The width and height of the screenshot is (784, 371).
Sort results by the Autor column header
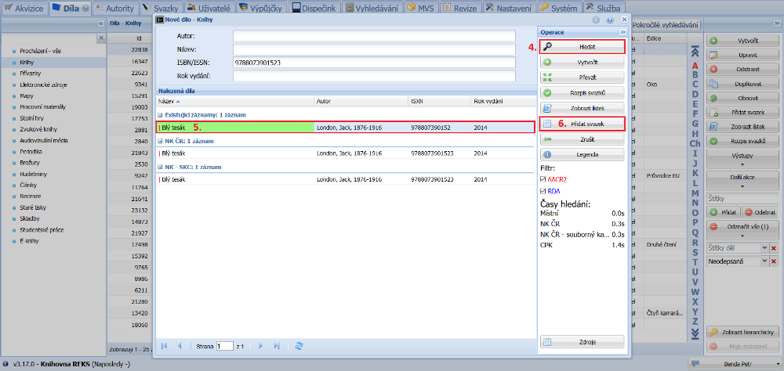coord(323,101)
